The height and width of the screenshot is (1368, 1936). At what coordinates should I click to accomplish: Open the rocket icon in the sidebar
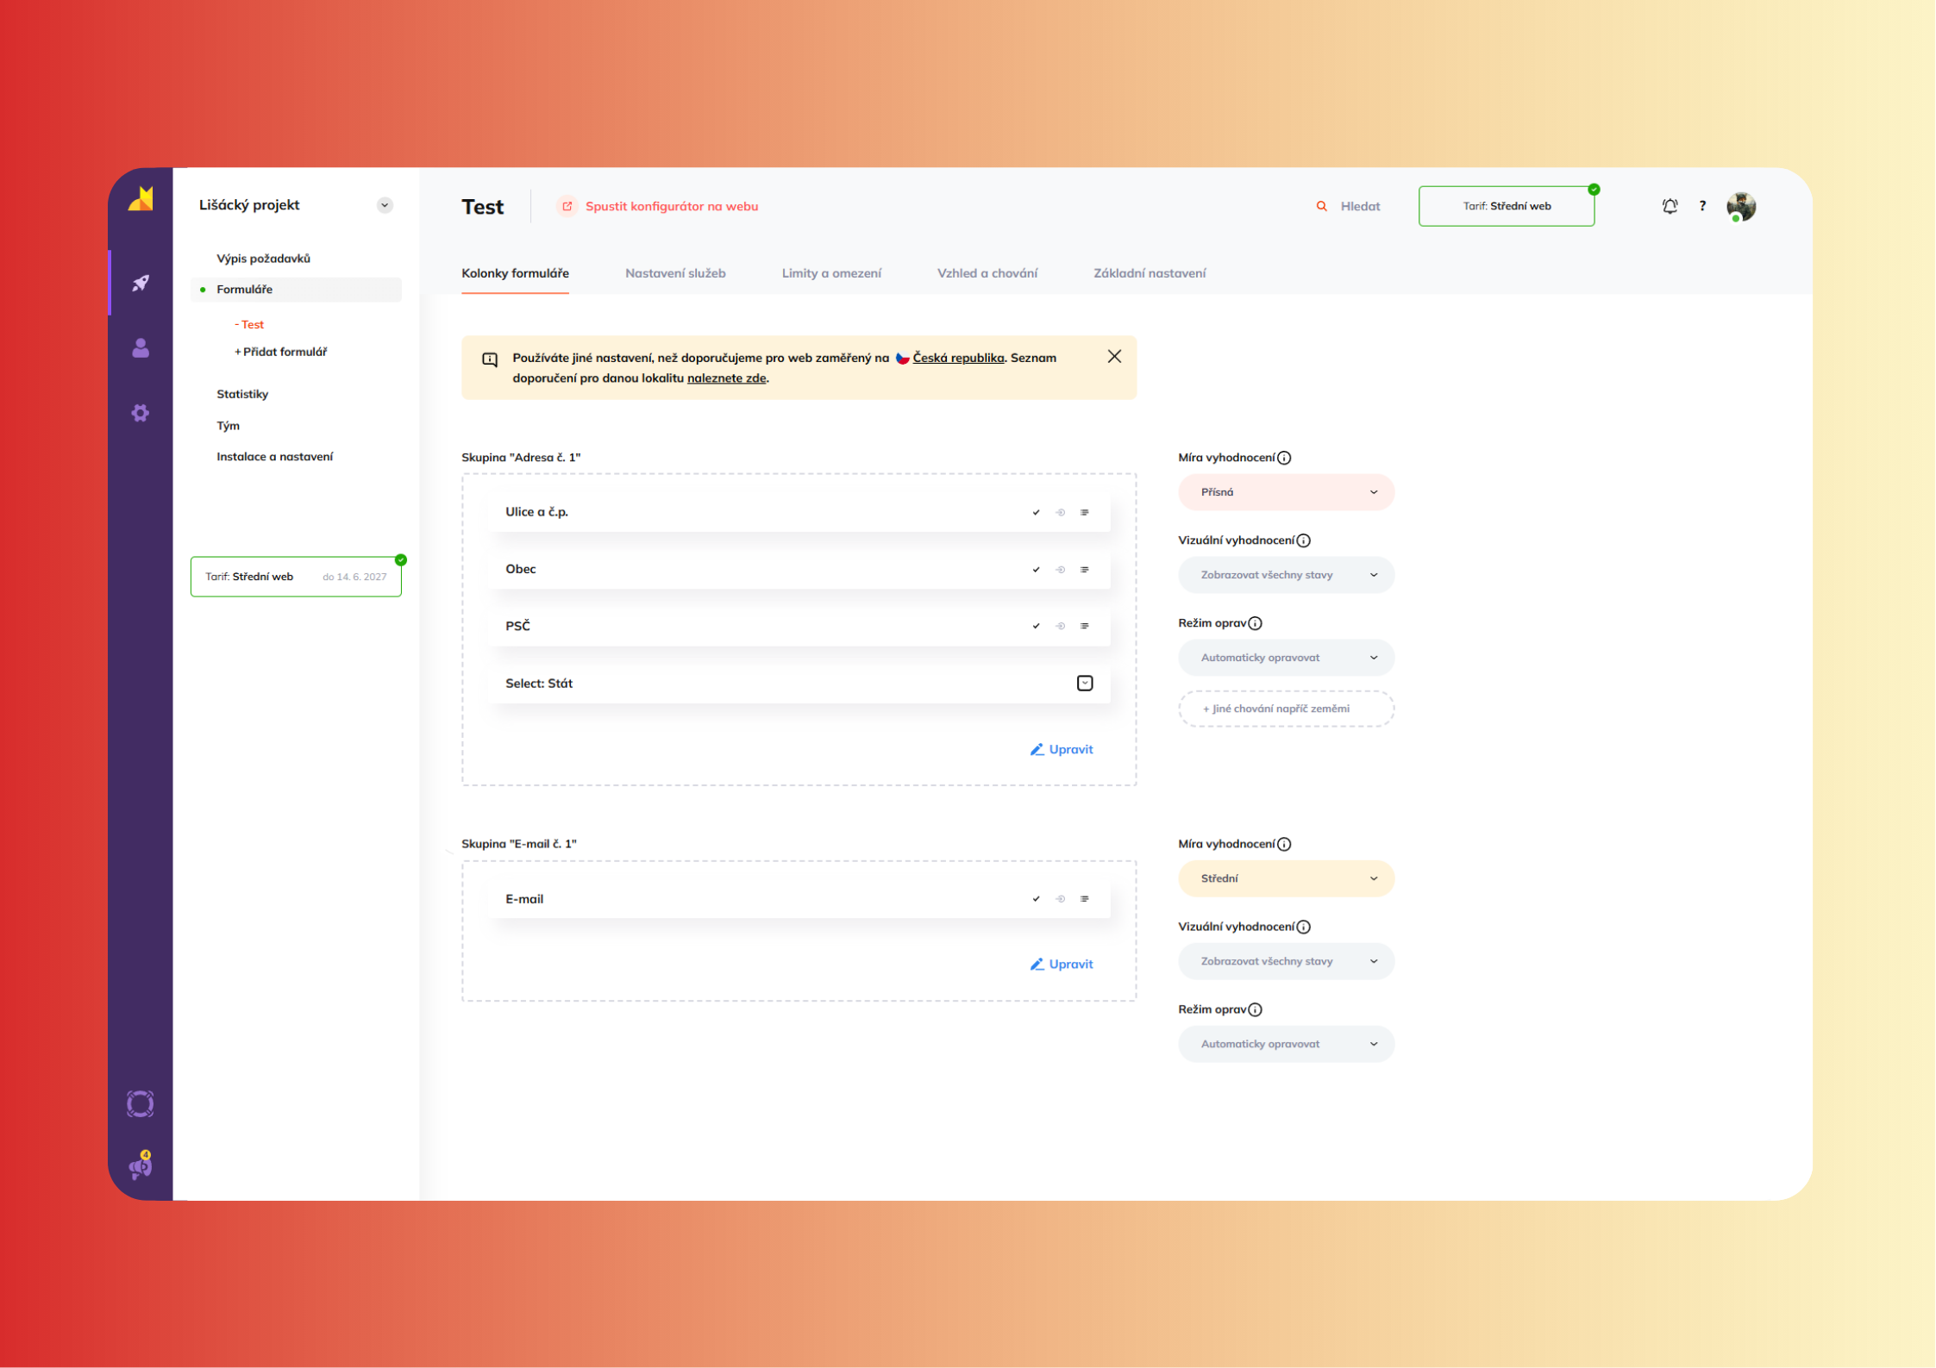click(x=141, y=283)
